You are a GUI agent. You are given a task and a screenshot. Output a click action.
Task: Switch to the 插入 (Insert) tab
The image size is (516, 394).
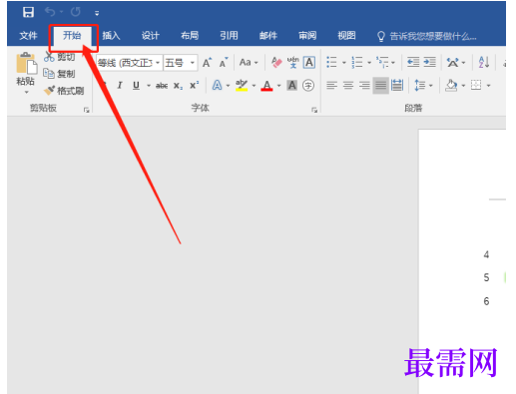pos(111,35)
